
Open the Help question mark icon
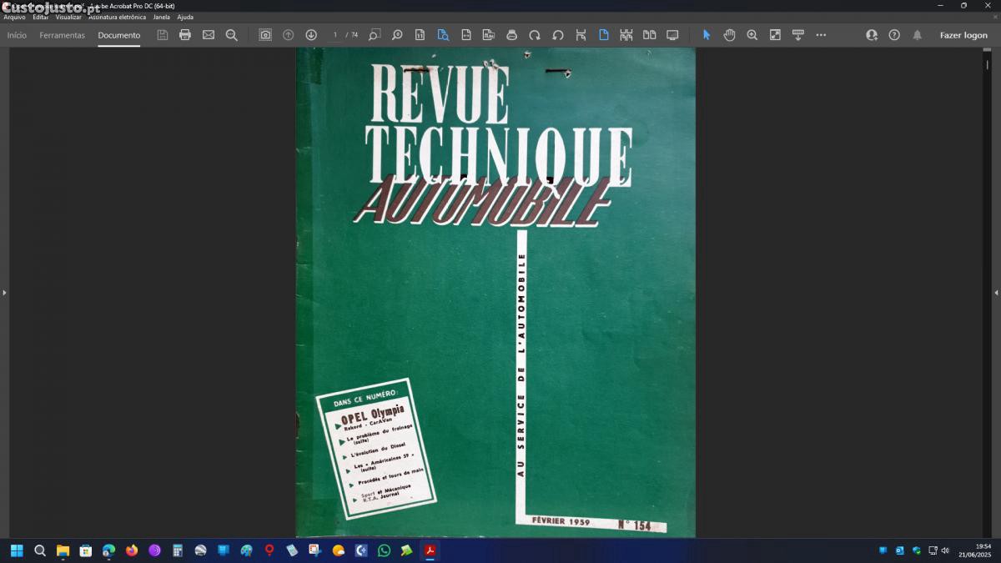click(x=894, y=35)
